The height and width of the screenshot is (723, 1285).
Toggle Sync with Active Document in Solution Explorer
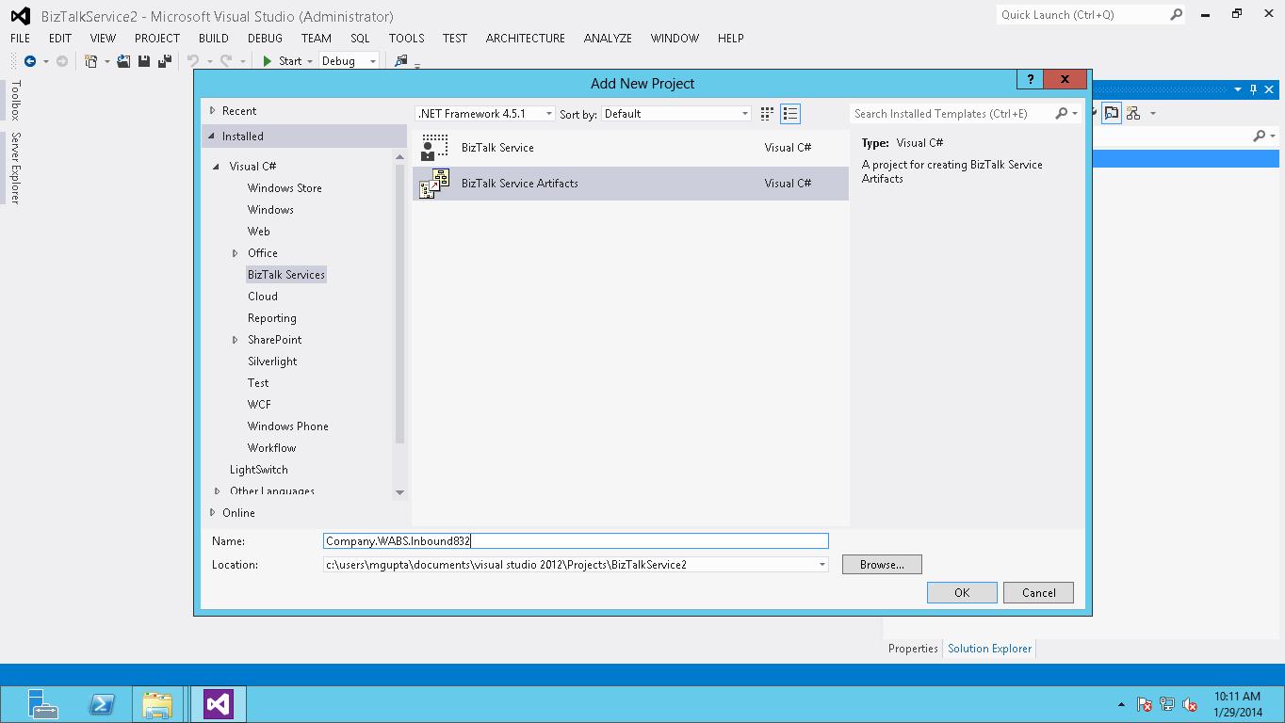click(1113, 113)
